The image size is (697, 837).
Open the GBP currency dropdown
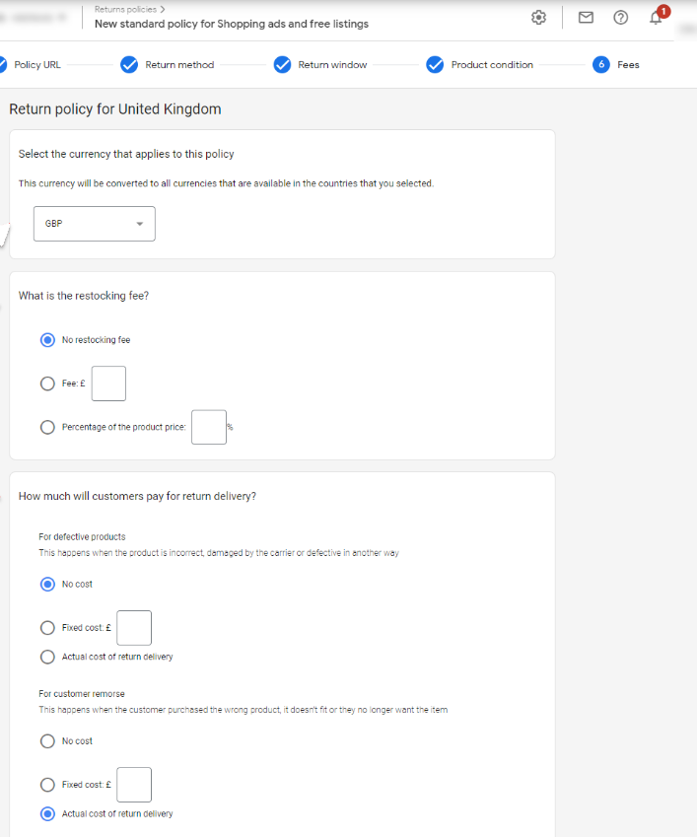pos(95,224)
